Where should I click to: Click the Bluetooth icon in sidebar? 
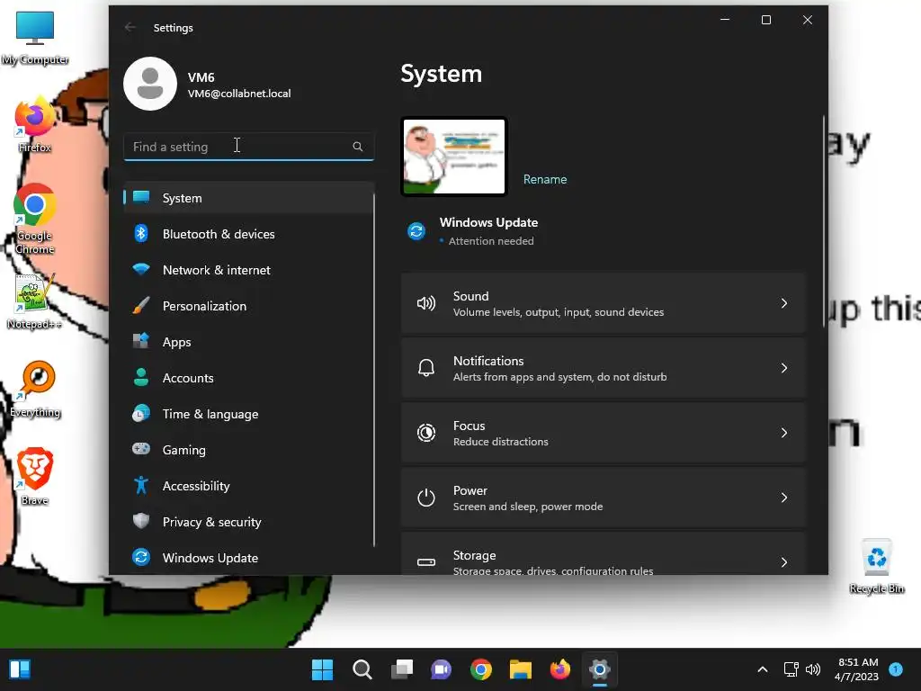click(141, 234)
